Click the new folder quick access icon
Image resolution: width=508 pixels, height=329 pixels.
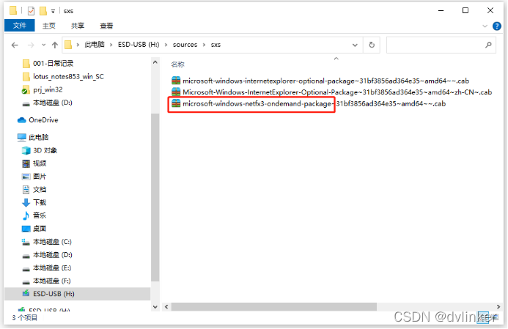click(43, 11)
